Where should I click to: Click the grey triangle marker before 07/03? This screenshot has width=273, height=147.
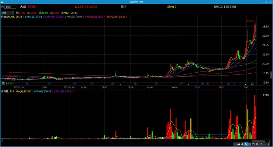pos(189,85)
